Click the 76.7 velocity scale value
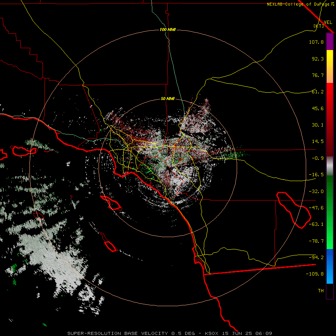The height and width of the screenshot is (336, 336). point(318,75)
